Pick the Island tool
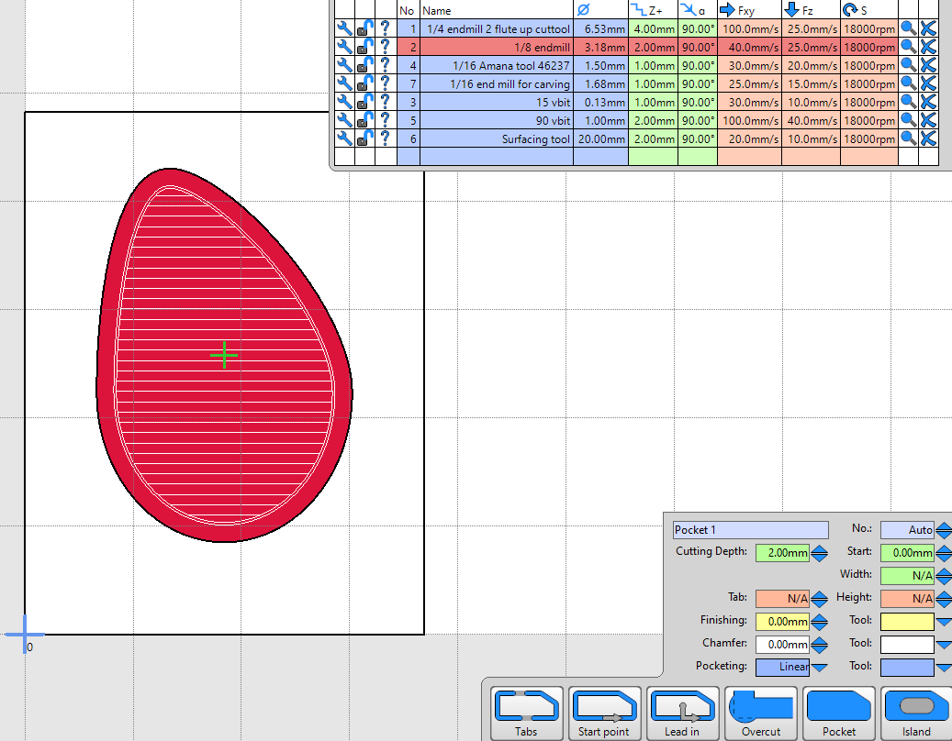Viewport: 952px width, 741px height. pyautogui.click(x=916, y=713)
